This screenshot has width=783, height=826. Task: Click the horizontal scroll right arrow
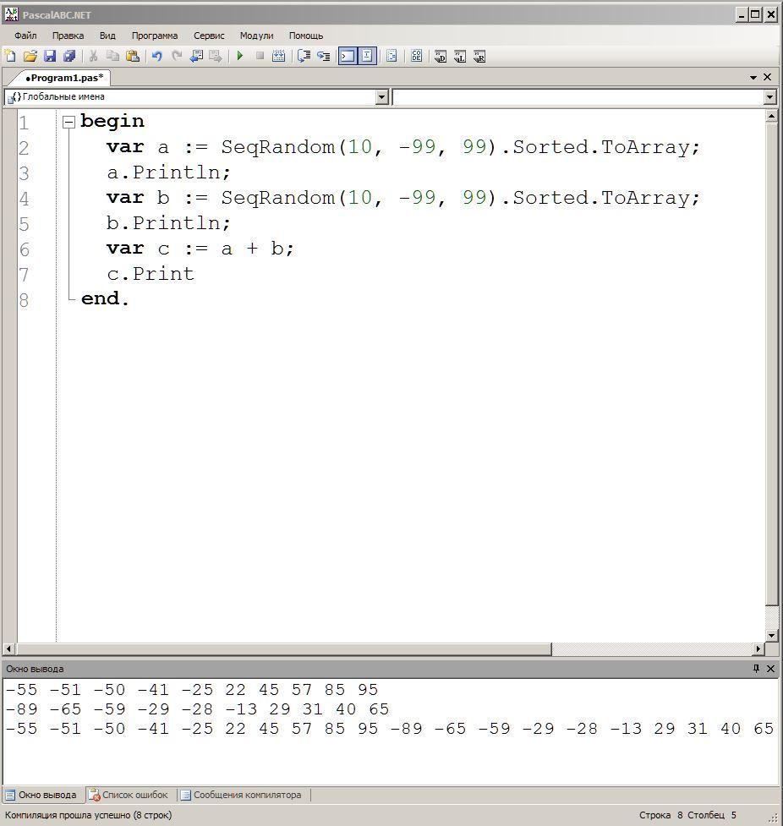click(758, 649)
